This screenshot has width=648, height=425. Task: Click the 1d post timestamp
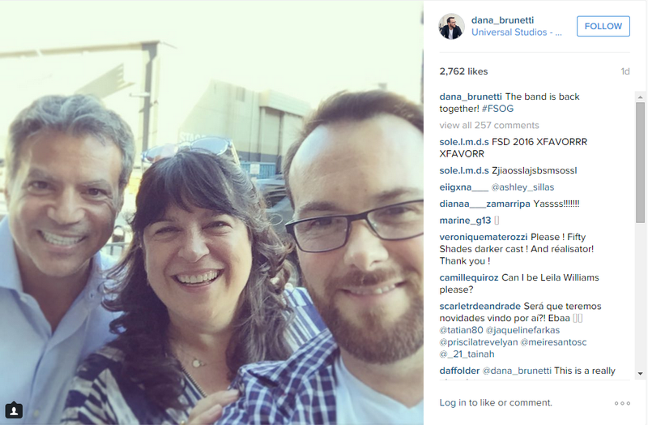(625, 71)
